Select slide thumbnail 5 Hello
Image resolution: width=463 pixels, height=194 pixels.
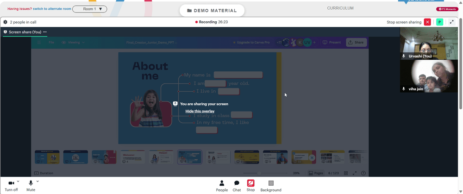(161, 157)
